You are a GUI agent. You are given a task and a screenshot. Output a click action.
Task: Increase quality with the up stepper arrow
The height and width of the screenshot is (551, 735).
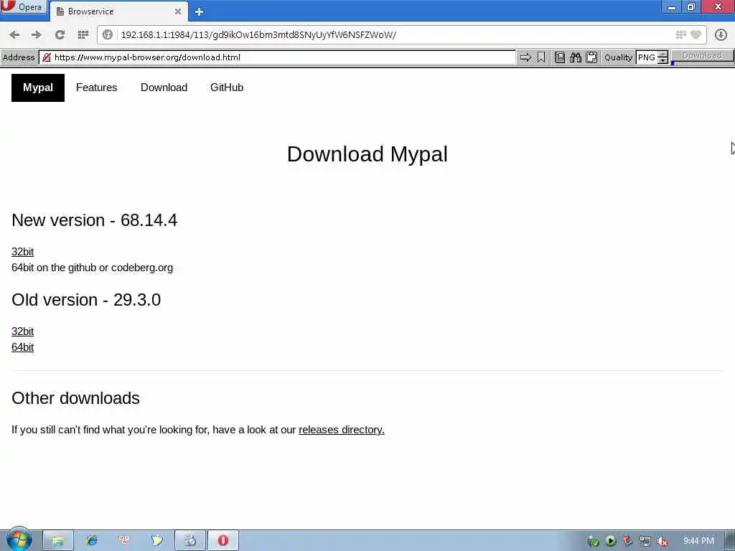[663, 55]
